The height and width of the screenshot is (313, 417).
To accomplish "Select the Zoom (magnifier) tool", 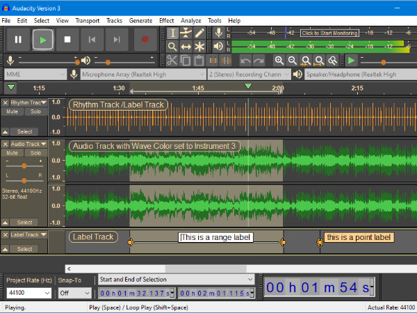I will (x=172, y=47).
